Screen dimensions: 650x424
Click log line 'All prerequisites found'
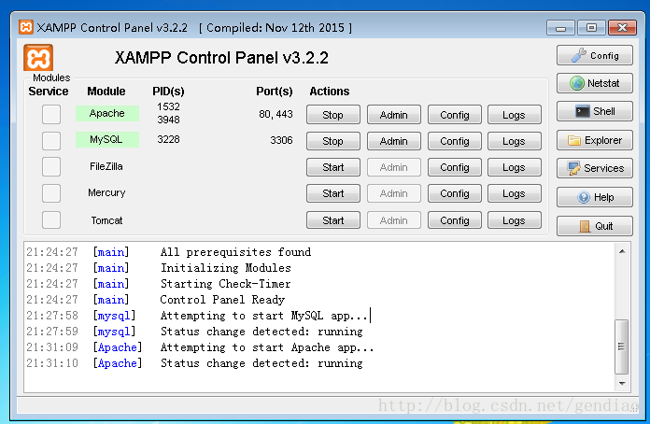(235, 252)
